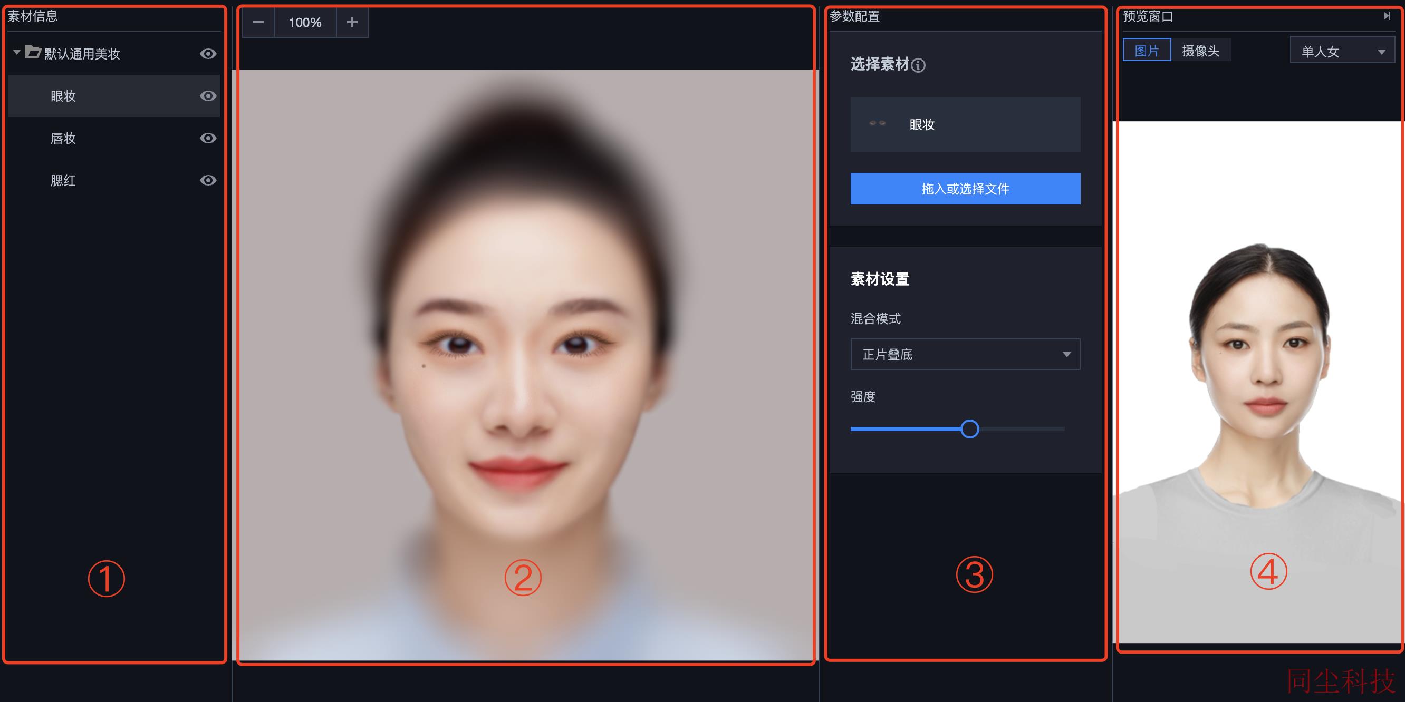Switch to the 图片 preview tab
Viewport: 1405px width, 702px height.
1147,50
